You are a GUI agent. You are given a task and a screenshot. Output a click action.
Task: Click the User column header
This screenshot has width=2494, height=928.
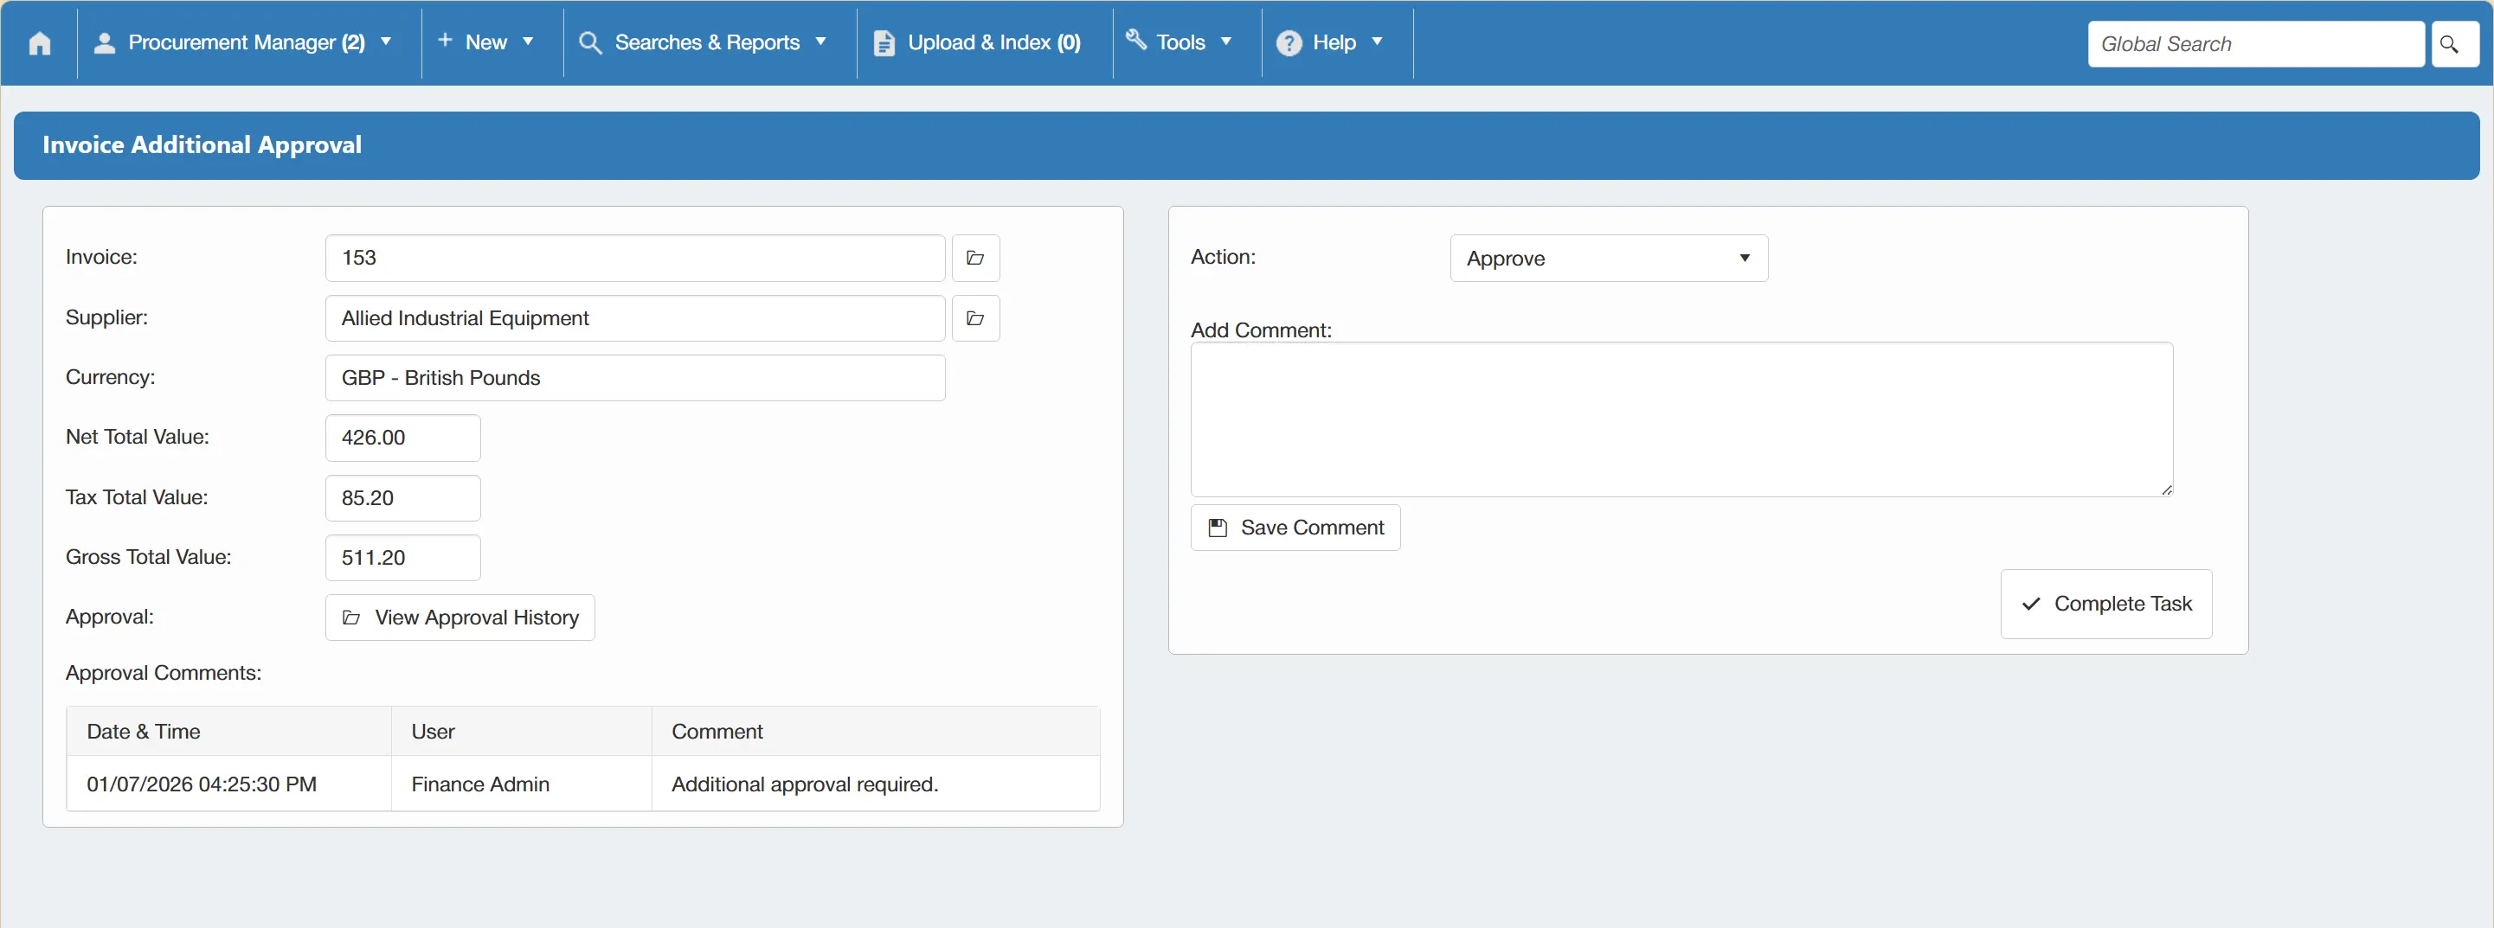click(522, 732)
